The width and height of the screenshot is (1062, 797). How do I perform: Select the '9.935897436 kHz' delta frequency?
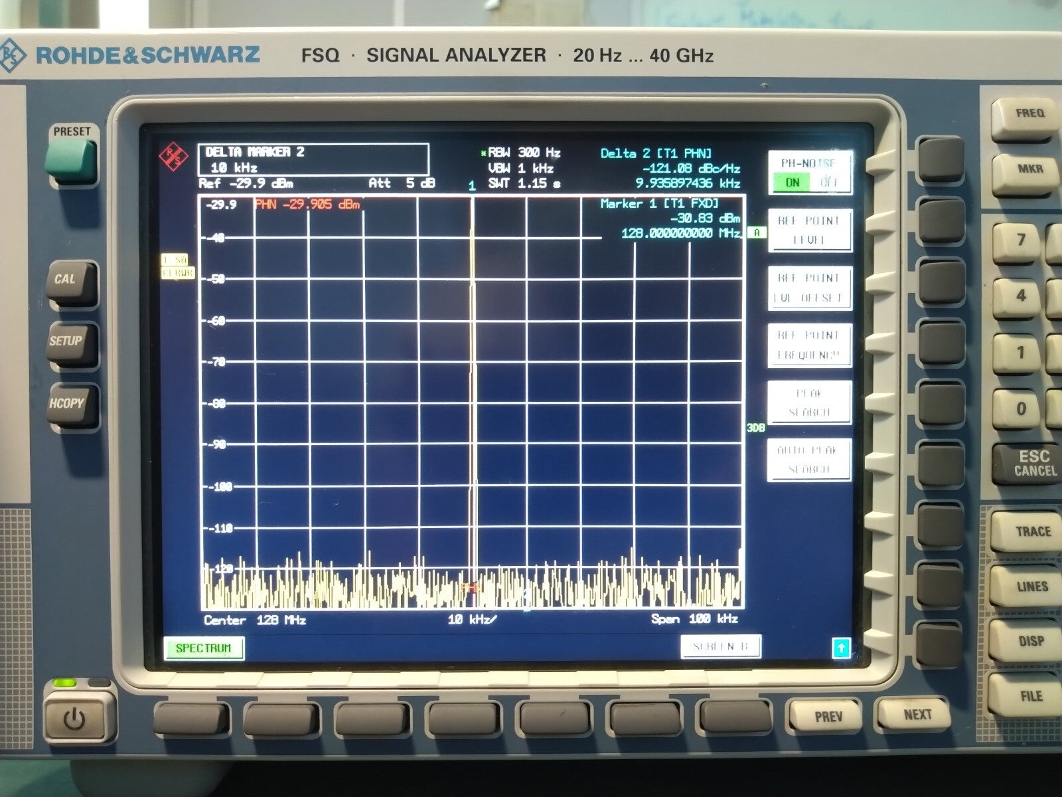pos(688,183)
